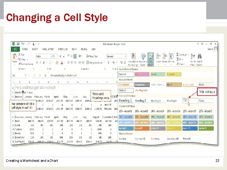This screenshot has height=170, width=227.
Task: Apply the Heading 1 cell style
Action: click(126, 100)
